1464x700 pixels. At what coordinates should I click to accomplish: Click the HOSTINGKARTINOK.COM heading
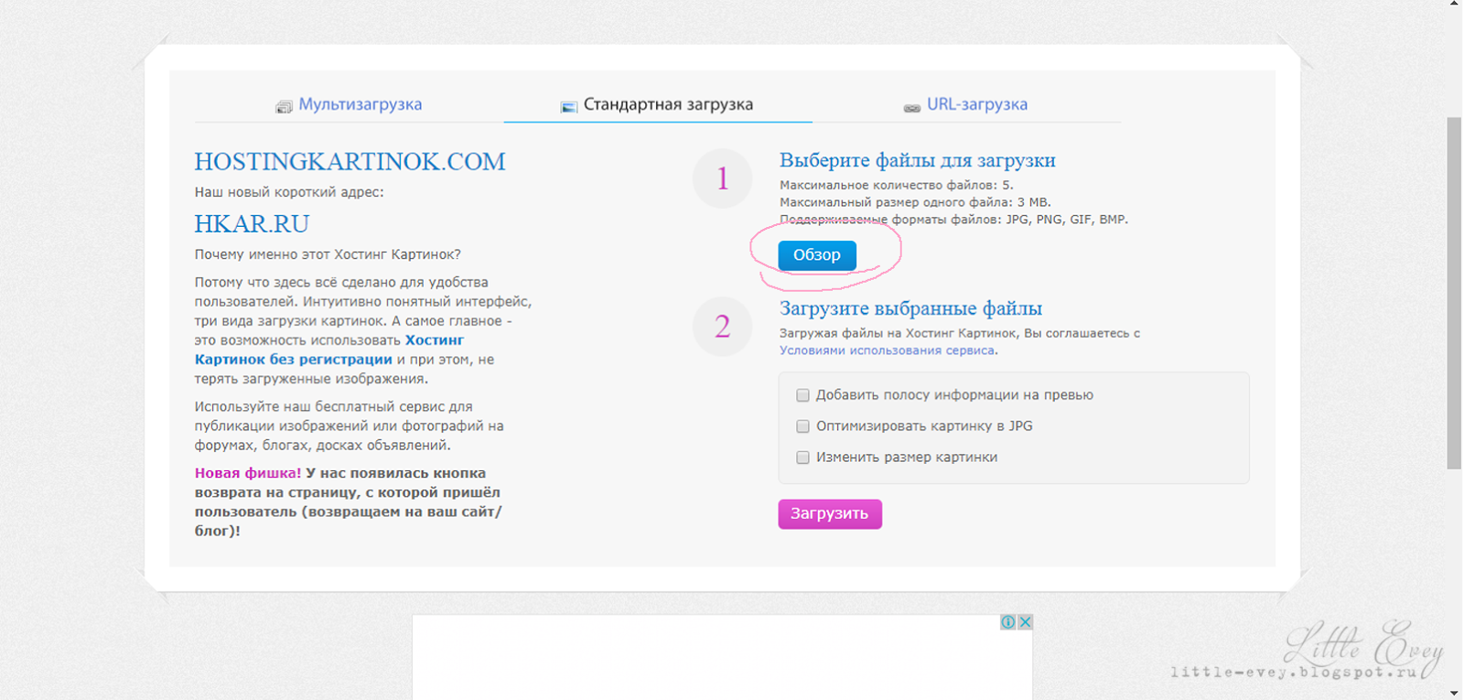(x=350, y=162)
